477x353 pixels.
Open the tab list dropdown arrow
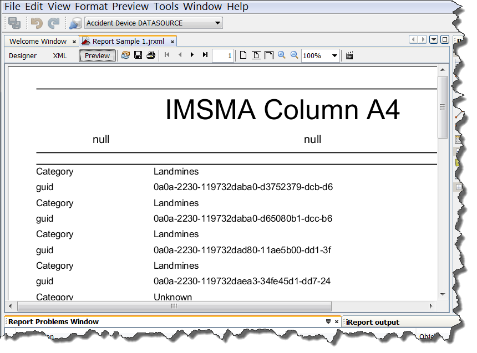434,39
